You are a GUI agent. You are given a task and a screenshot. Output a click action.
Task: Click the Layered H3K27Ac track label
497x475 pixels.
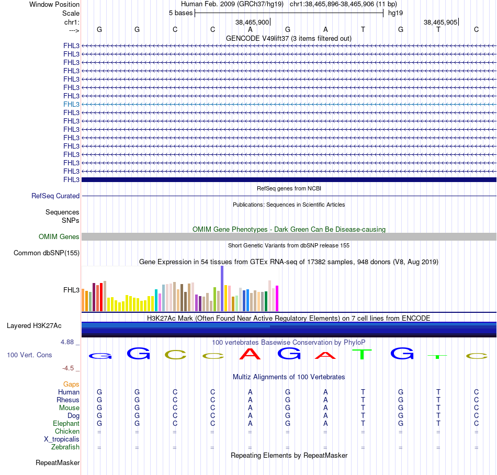click(x=34, y=326)
